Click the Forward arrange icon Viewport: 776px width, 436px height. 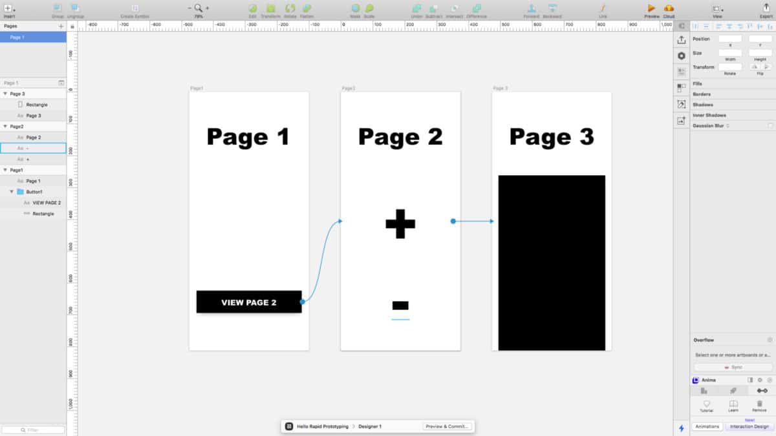coord(531,8)
